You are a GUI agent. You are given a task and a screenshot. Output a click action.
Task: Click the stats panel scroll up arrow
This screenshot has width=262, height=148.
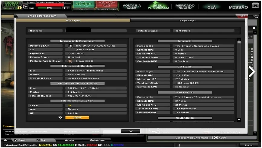click(x=239, y=40)
